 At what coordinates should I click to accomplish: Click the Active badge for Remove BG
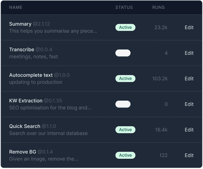[125, 155]
